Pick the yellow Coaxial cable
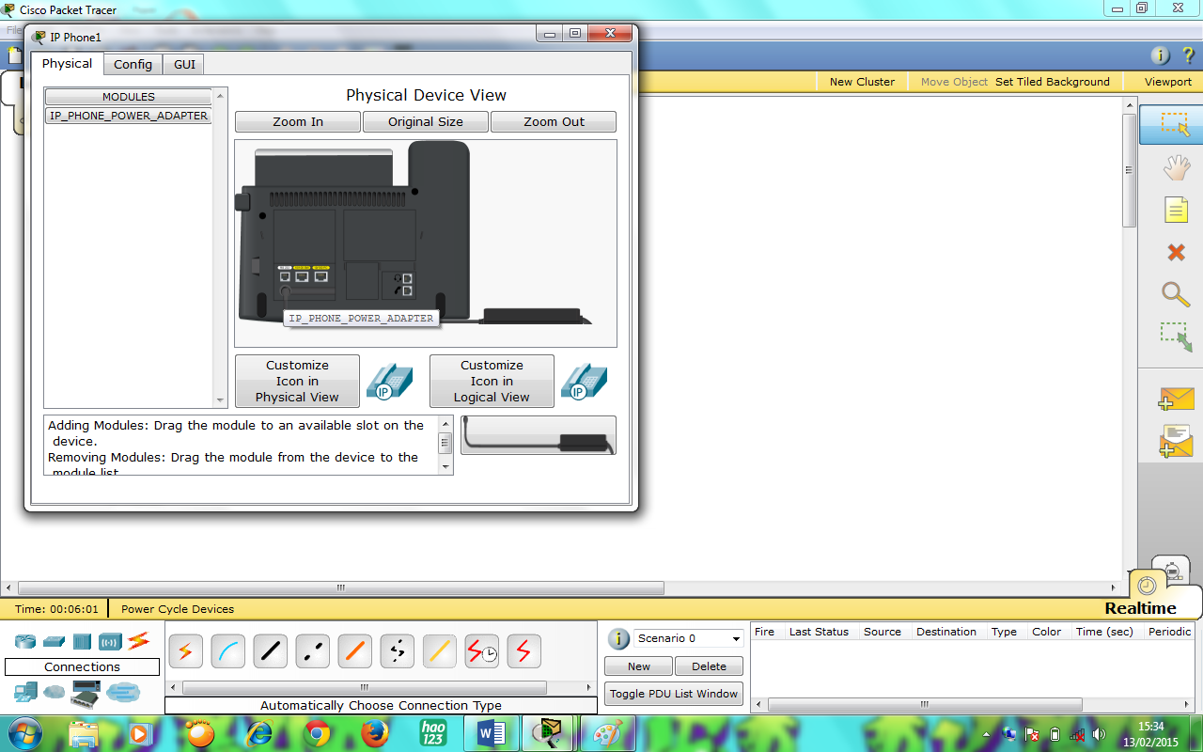 click(x=440, y=650)
